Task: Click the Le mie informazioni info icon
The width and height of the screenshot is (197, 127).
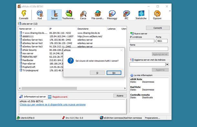Action: coord(132,75)
